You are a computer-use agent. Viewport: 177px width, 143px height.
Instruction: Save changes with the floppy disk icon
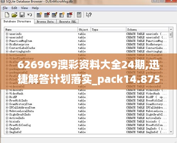pyautogui.click(x=22, y=15)
